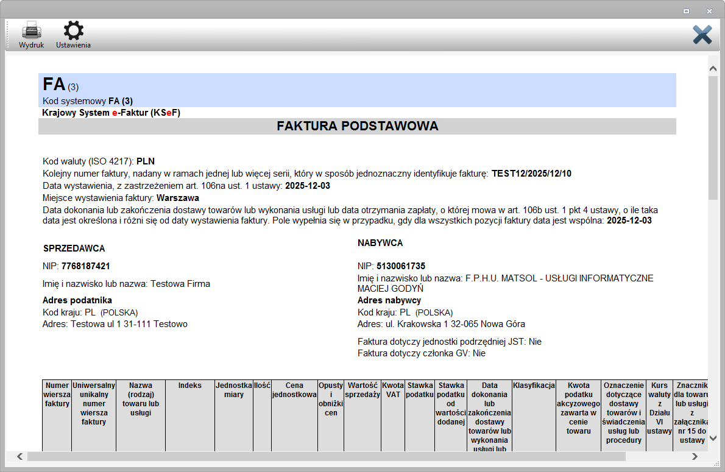Click seller NIP number 7768187421

(85, 266)
